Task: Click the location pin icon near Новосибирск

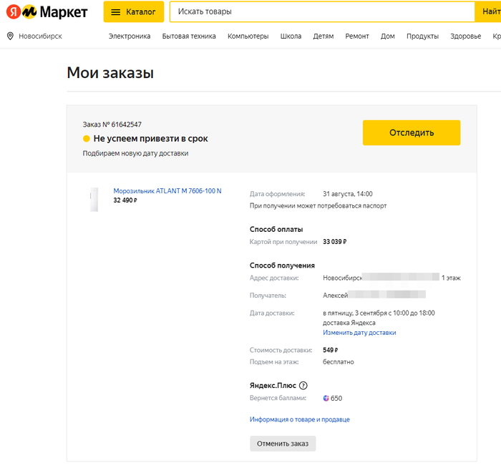Action: pos(10,36)
